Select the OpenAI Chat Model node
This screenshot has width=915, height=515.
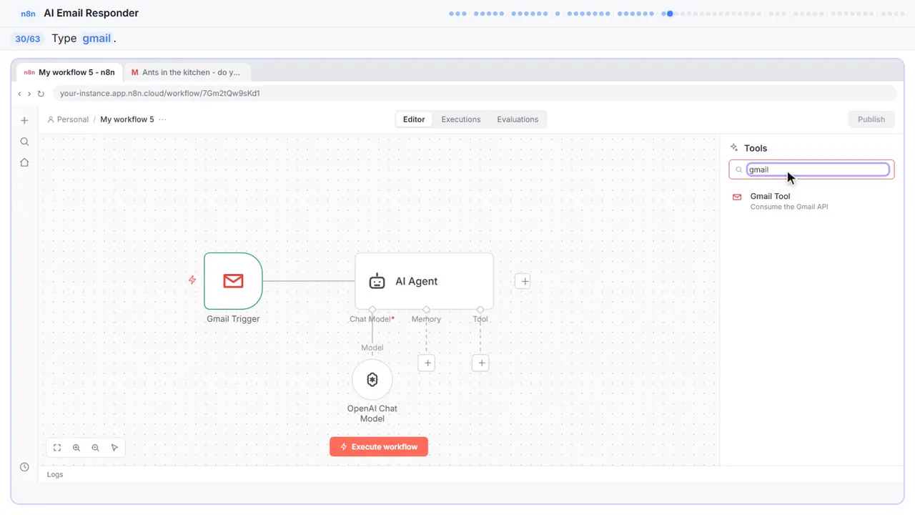pos(372,380)
